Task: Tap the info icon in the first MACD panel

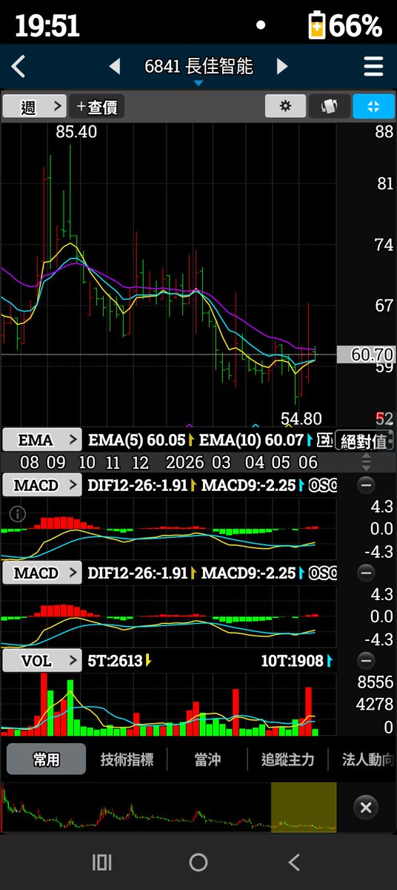Action: [x=19, y=513]
